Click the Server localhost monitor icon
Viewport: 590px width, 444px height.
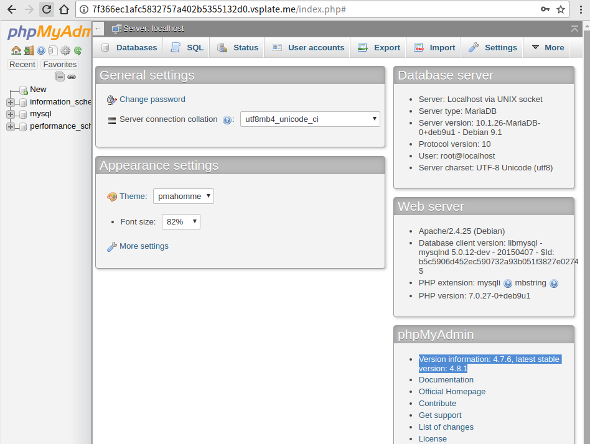tap(116, 29)
